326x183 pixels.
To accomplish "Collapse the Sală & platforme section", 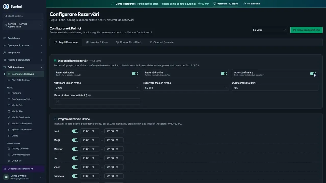I will (x=23, y=67).
